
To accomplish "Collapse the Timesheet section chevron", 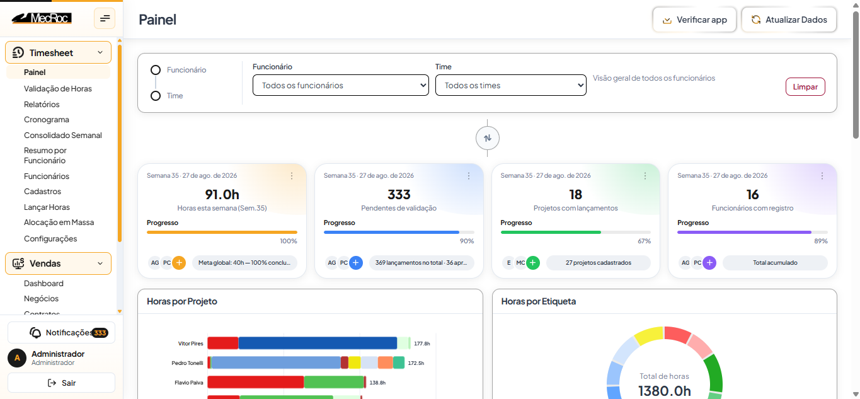I will click(x=100, y=53).
